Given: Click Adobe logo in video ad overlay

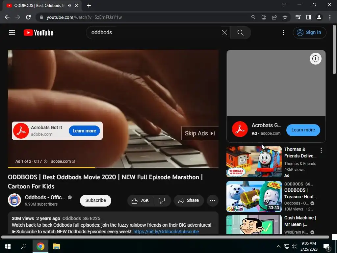Looking at the screenshot, I should tap(21, 131).
